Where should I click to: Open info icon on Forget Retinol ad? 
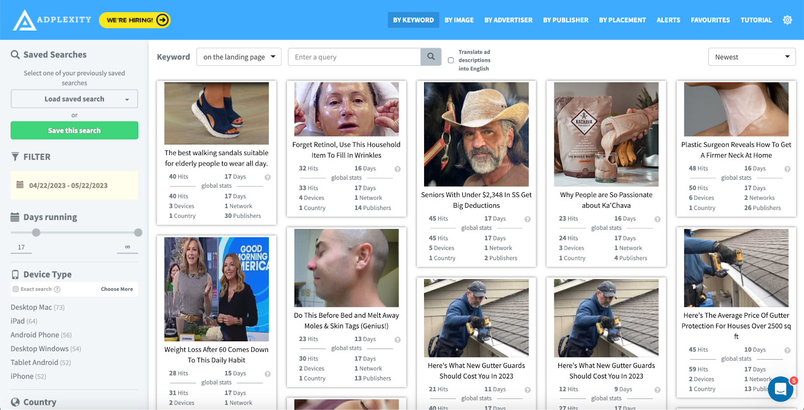[397, 169]
